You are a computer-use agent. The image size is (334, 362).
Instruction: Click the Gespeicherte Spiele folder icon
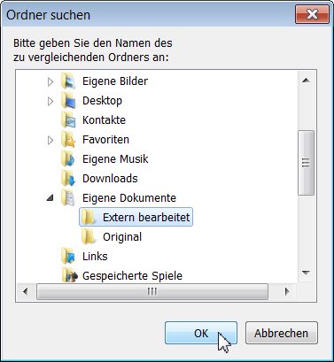pos(69,276)
